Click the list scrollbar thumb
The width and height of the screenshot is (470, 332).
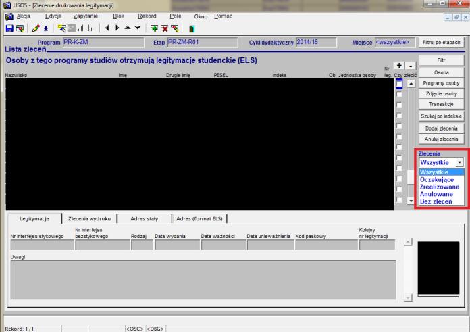[411, 177]
